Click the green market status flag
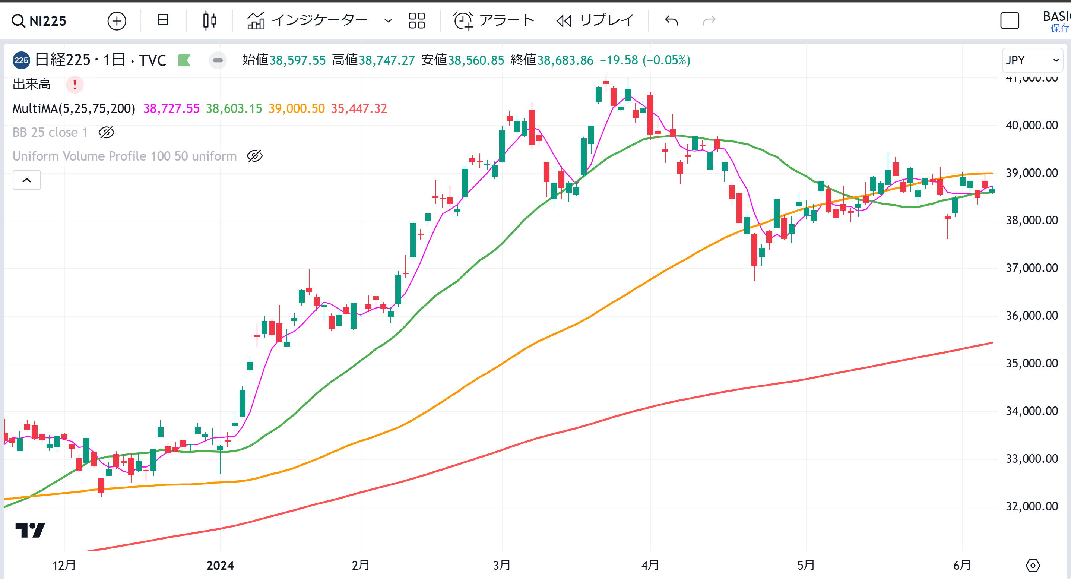Image resolution: width=1071 pixels, height=579 pixels. pos(184,60)
